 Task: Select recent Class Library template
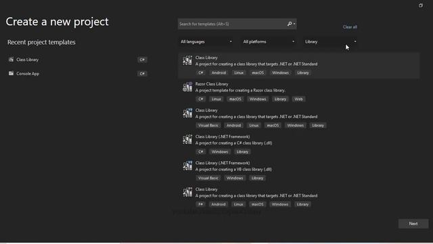point(78,60)
